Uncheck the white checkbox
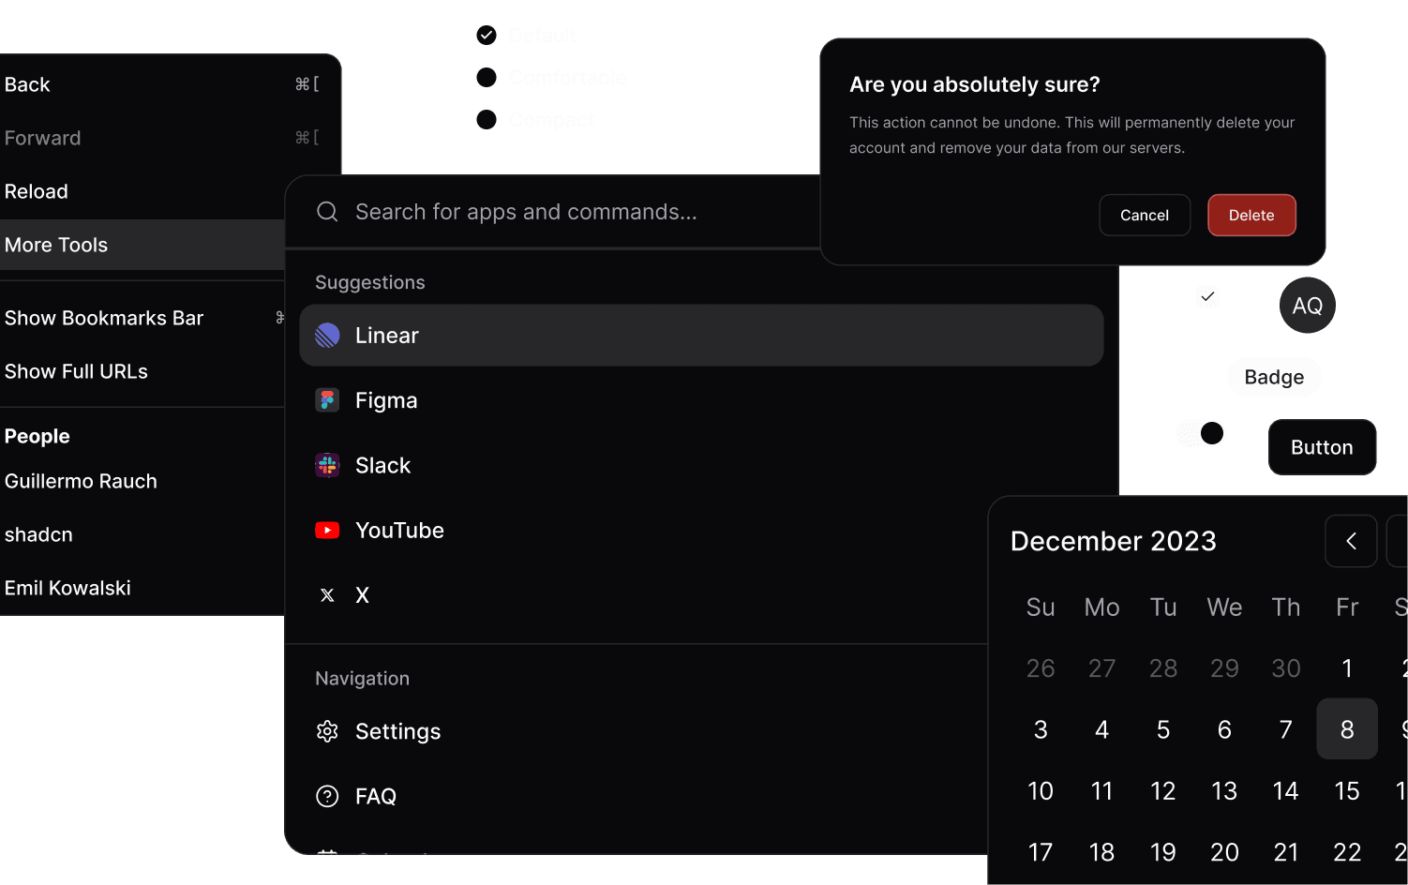The image size is (1408, 885). click(x=1207, y=297)
